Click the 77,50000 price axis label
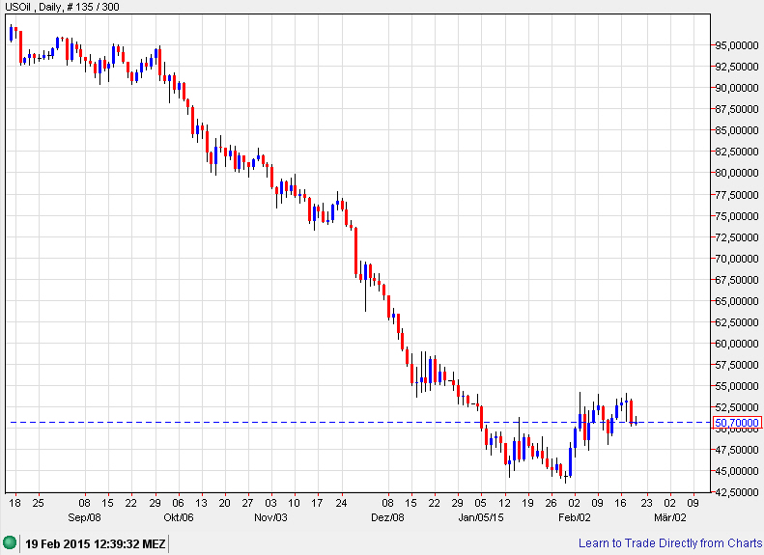 click(737, 195)
